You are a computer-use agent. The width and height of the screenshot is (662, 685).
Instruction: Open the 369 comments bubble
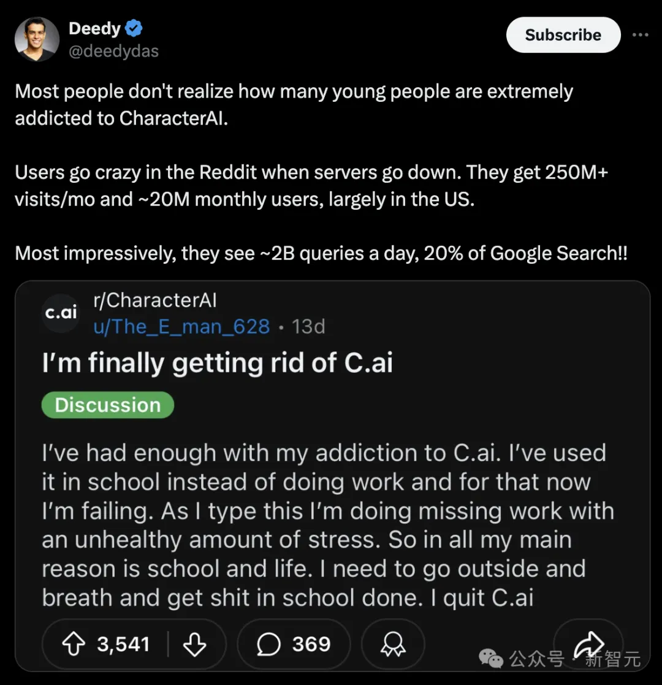coord(294,644)
